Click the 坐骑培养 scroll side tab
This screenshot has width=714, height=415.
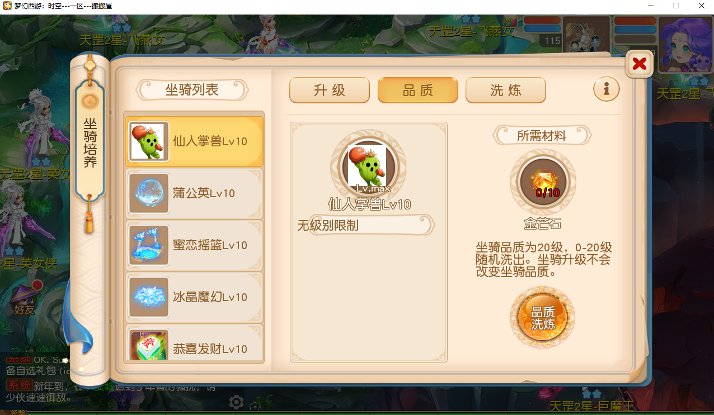click(x=90, y=142)
